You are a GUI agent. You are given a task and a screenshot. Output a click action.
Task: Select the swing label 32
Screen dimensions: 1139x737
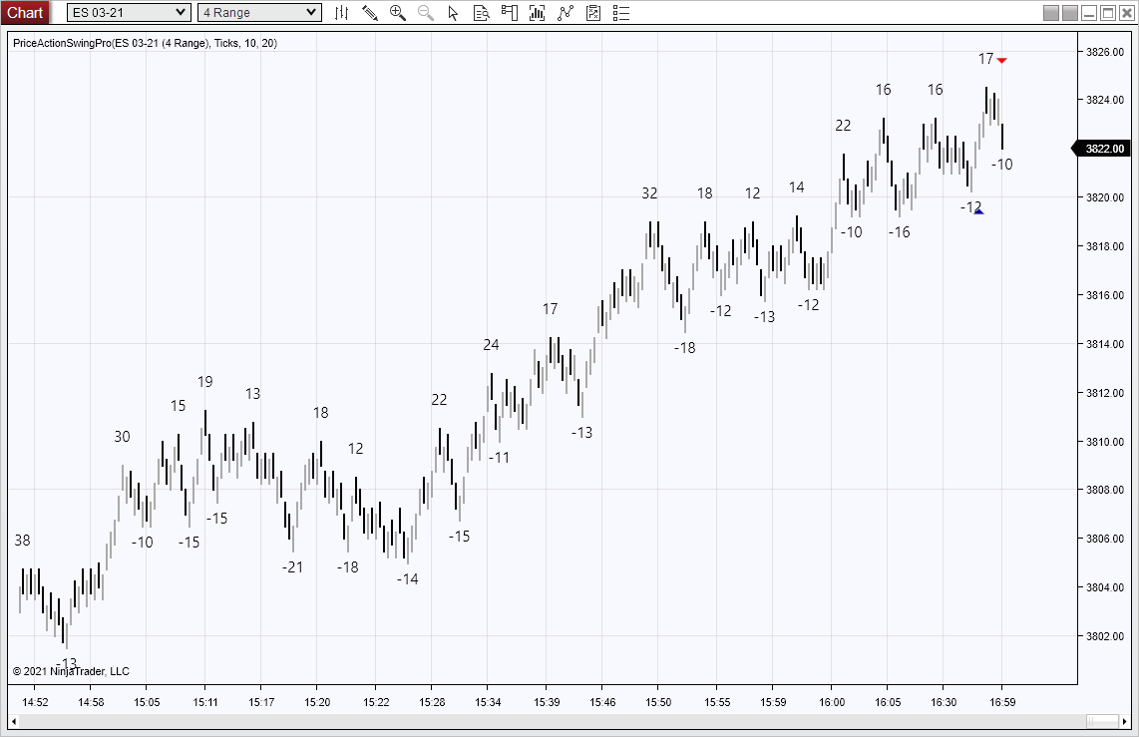pos(649,193)
